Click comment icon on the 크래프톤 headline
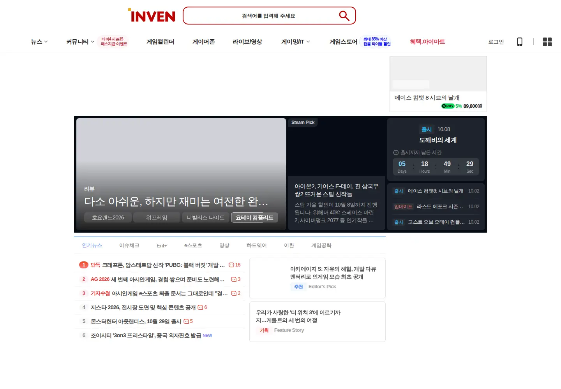Screen dimensions: 561x389 pyautogui.click(x=231, y=265)
